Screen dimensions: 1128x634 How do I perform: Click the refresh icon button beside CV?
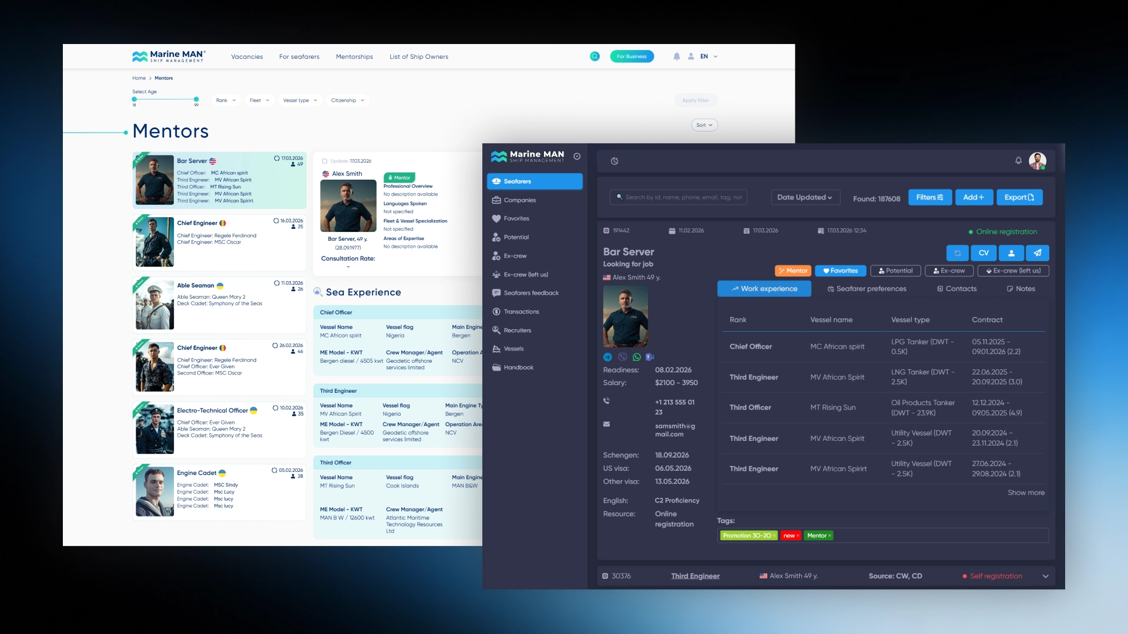point(958,253)
